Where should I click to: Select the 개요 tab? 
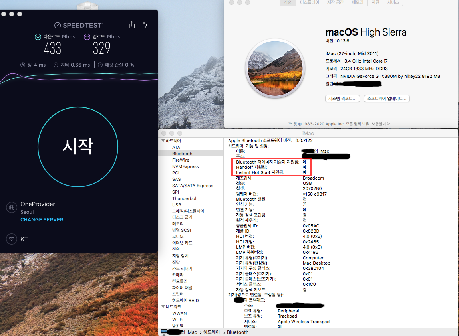point(288,3)
